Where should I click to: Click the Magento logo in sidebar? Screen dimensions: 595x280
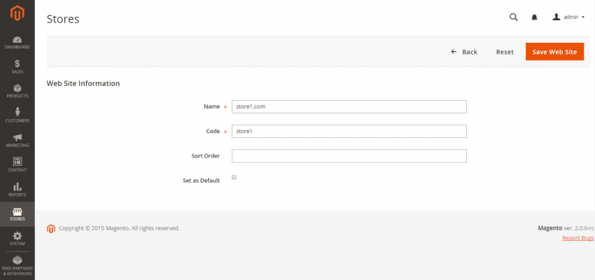click(x=17, y=14)
